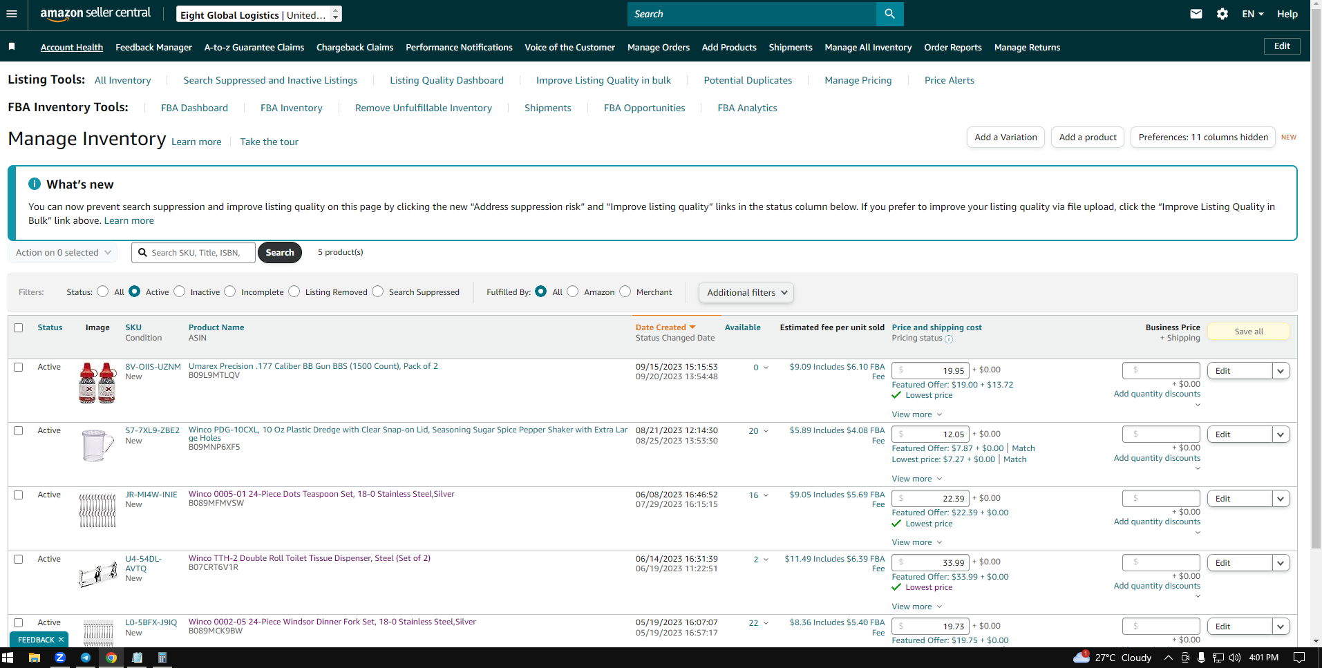Select the Amazon fulfilled-by radio
Screen dimensions: 1322x668
[x=573, y=292]
